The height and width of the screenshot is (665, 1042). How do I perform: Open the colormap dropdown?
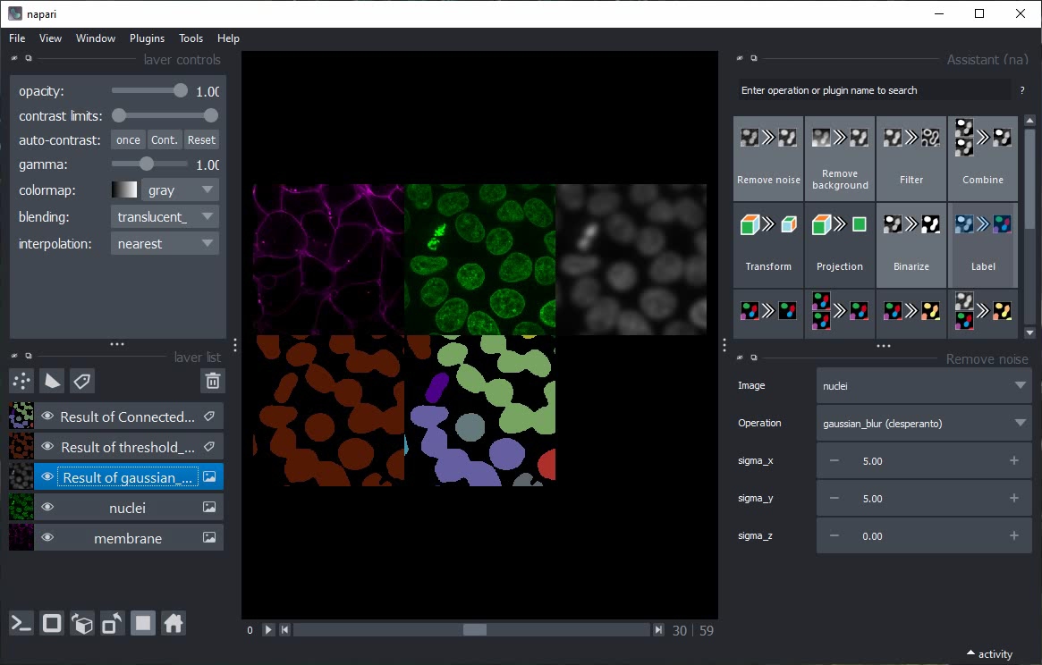[180, 190]
